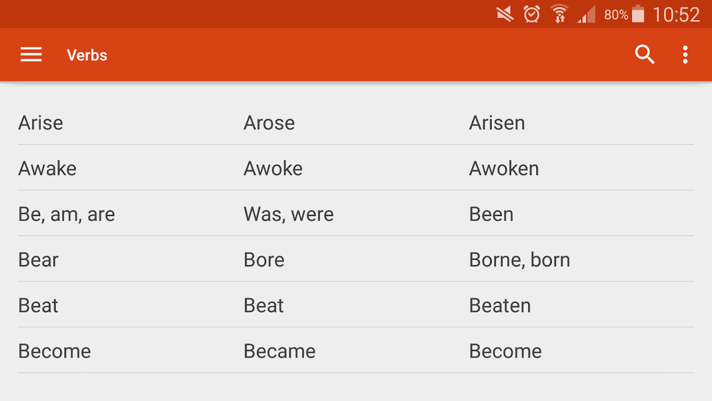This screenshot has width=712, height=401.
Task: Tap the 'Was, were' cell
Action: tap(288, 214)
